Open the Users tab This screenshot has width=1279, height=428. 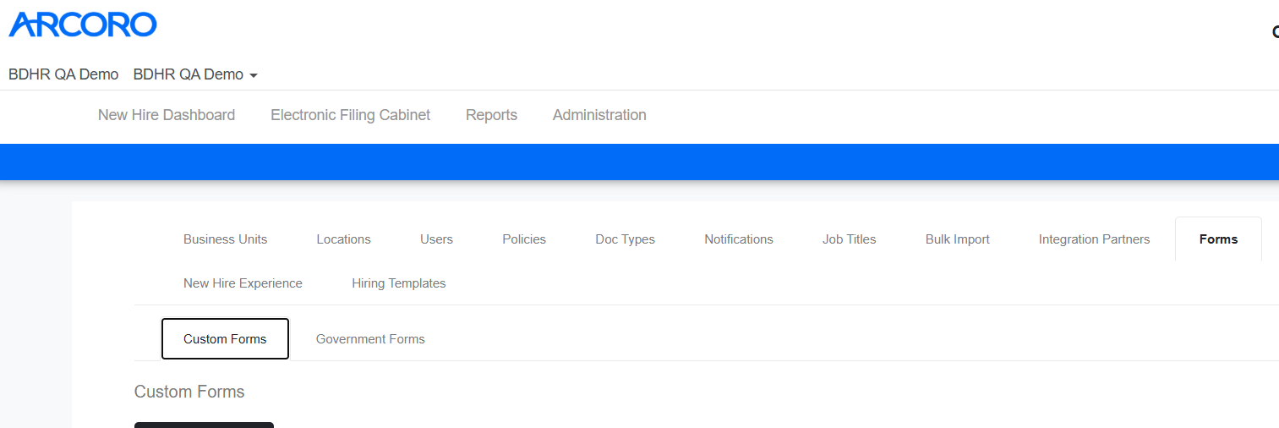(x=436, y=239)
